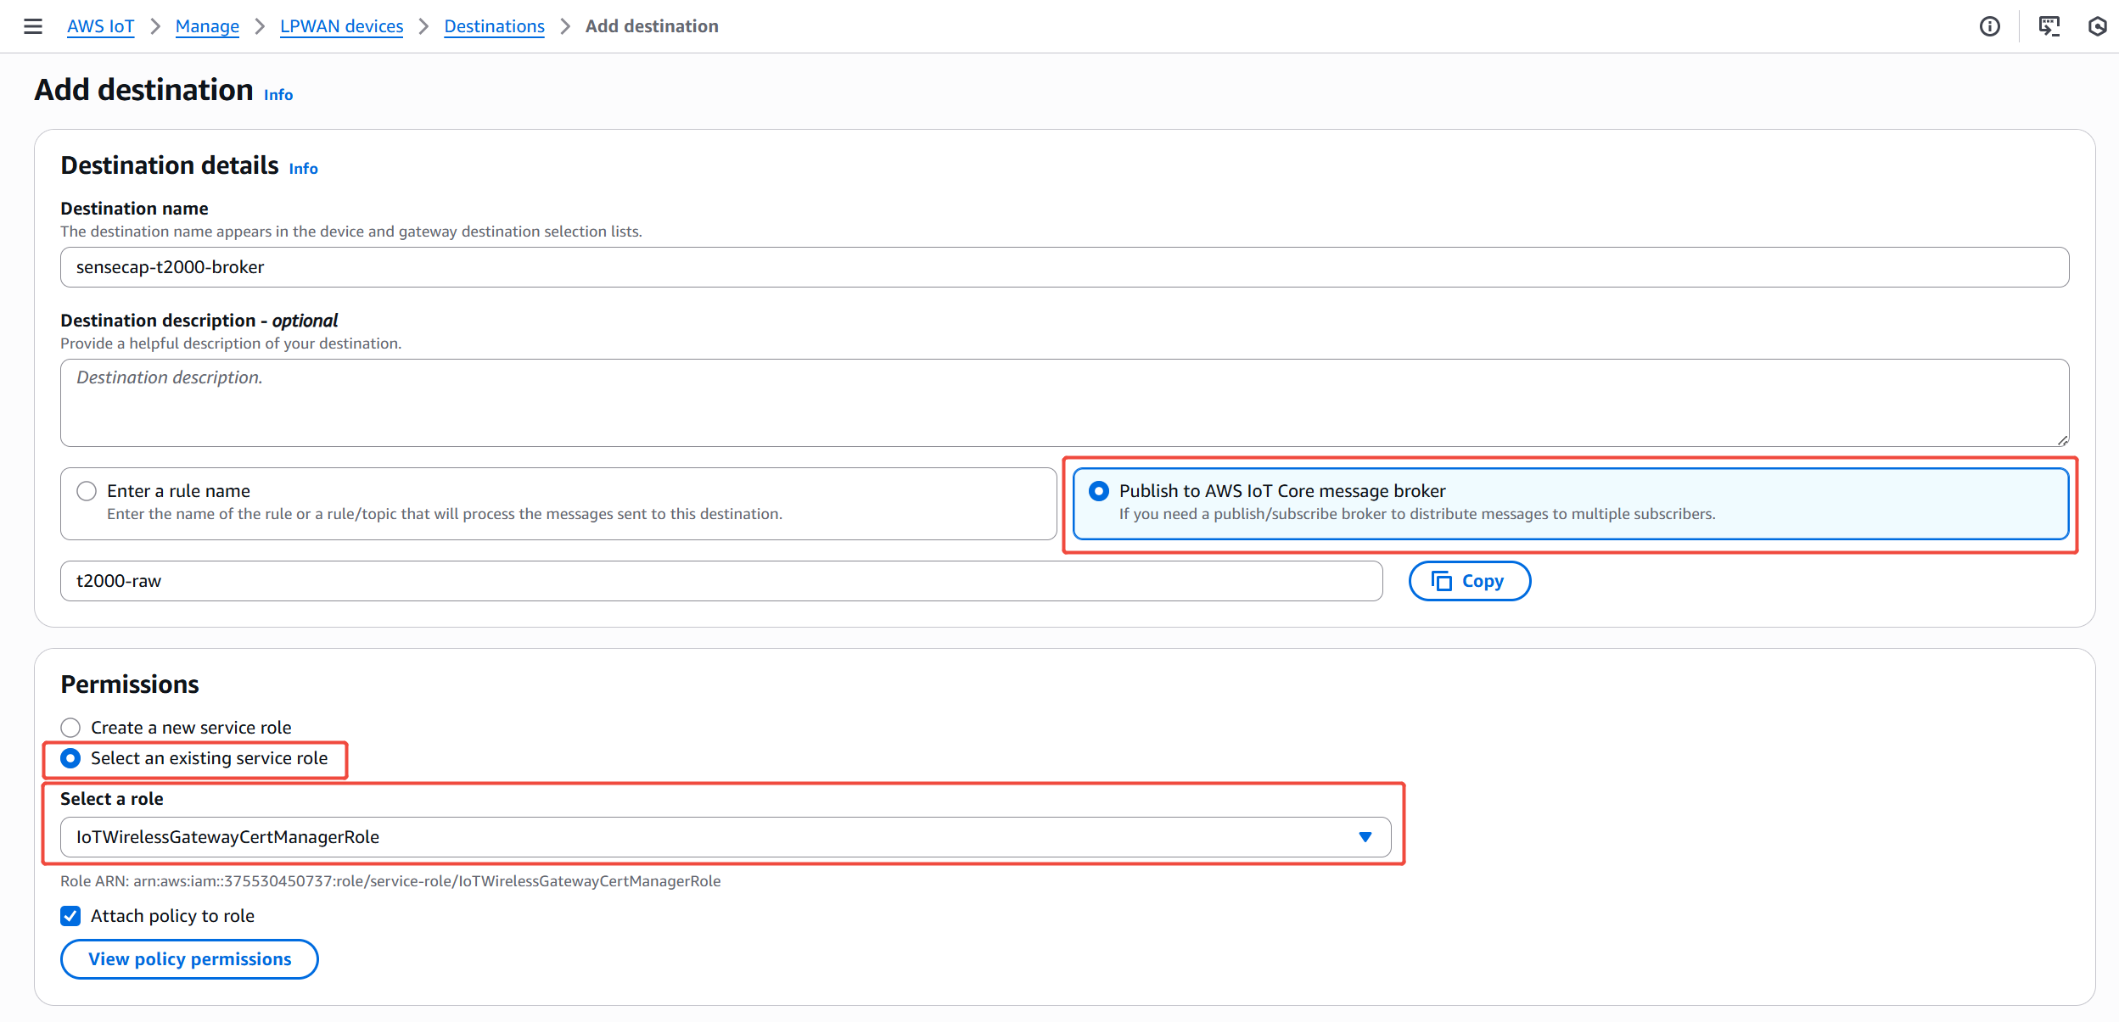
Task: Choose Select an existing service role
Action: 70,758
